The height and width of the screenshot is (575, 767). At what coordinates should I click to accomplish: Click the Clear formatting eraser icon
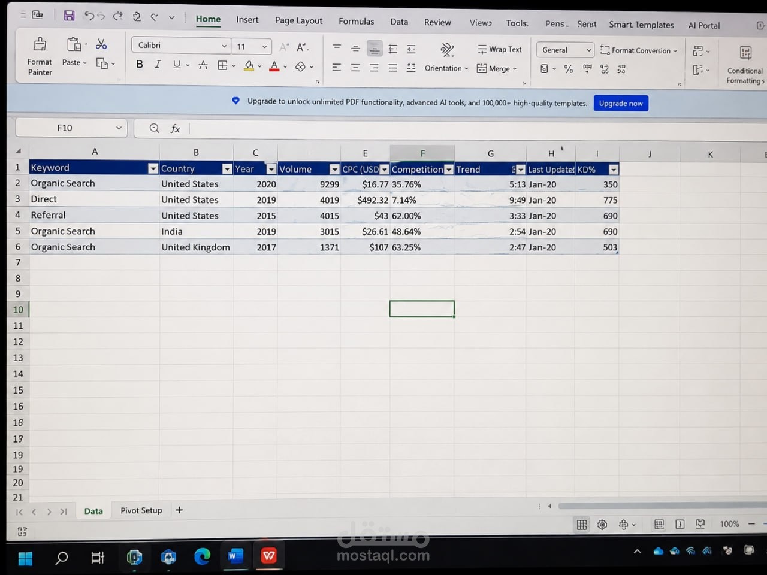tap(301, 66)
